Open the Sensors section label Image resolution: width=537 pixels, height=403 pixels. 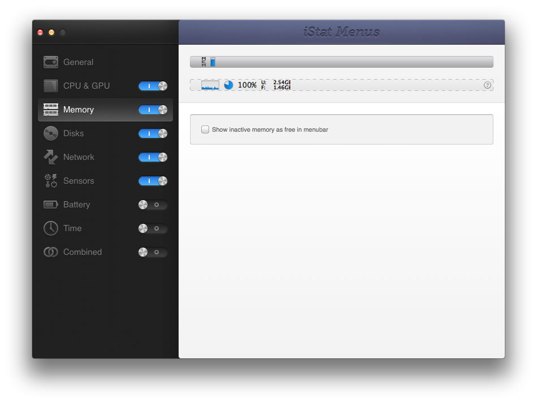pos(79,181)
